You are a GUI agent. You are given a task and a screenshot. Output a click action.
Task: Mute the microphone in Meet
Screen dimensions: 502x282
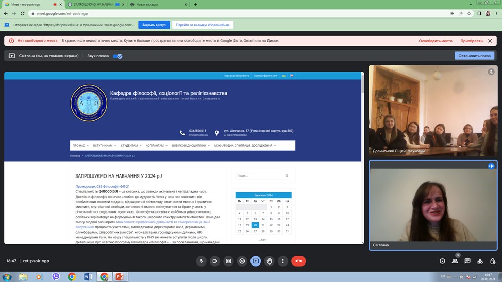click(202, 261)
